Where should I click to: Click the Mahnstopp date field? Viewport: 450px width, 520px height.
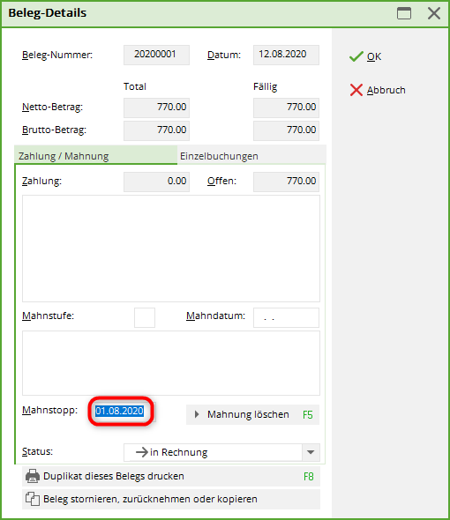[x=122, y=412]
